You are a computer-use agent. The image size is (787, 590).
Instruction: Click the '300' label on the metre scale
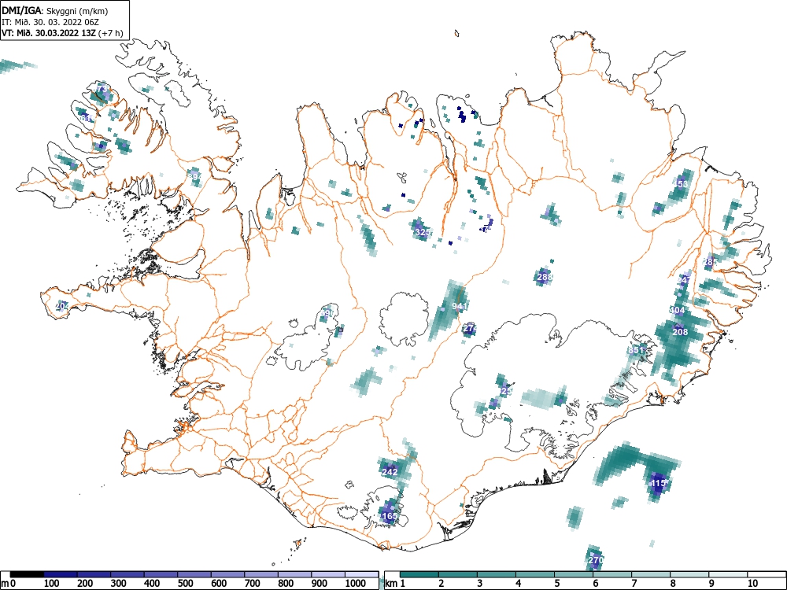(119, 584)
